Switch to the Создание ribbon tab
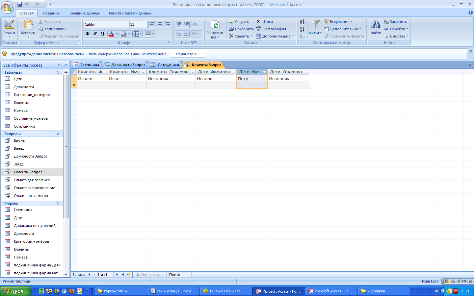474x296 pixels. pyautogui.click(x=51, y=13)
